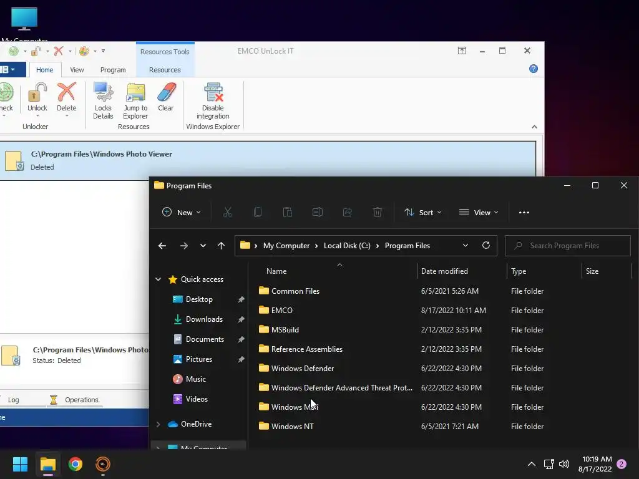Click the unlock padlock in EMCO quick access toolbar

(x=36, y=51)
